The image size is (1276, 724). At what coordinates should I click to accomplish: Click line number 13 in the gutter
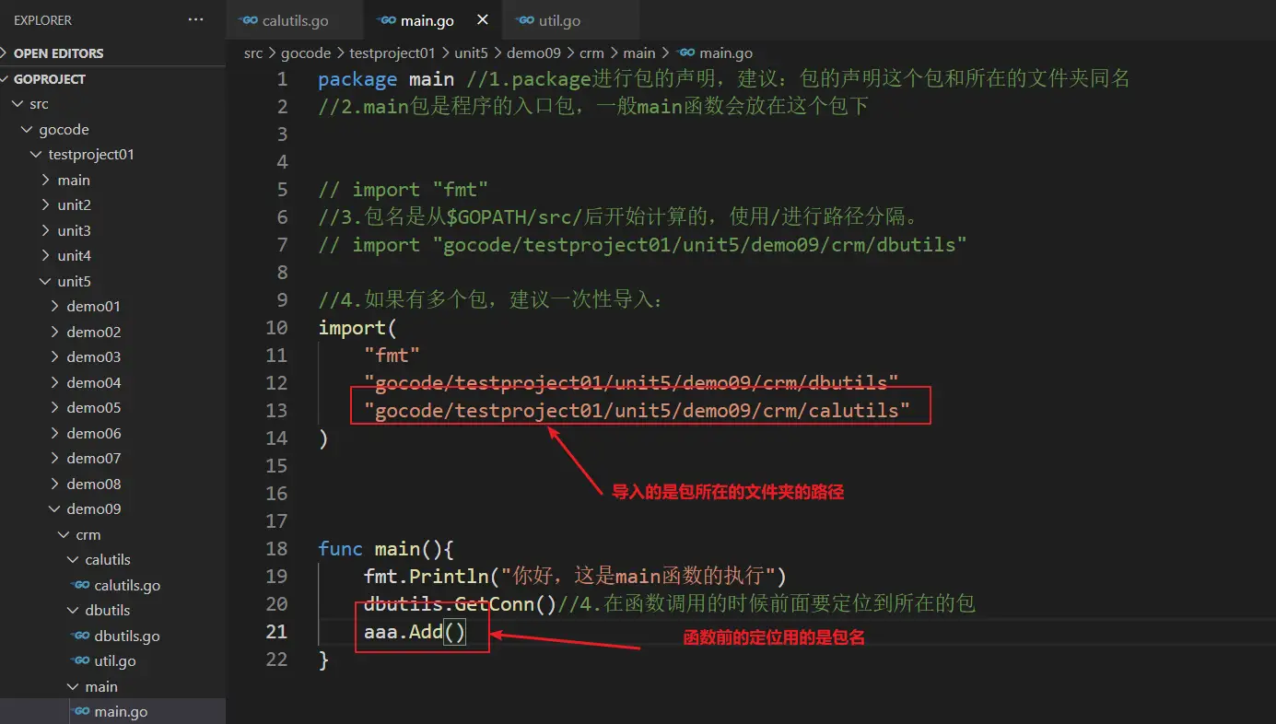coord(276,410)
